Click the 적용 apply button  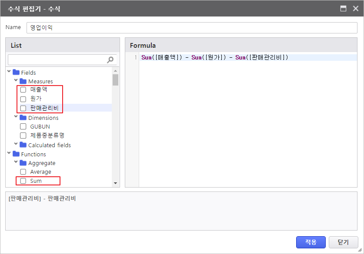click(x=311, y=242)
